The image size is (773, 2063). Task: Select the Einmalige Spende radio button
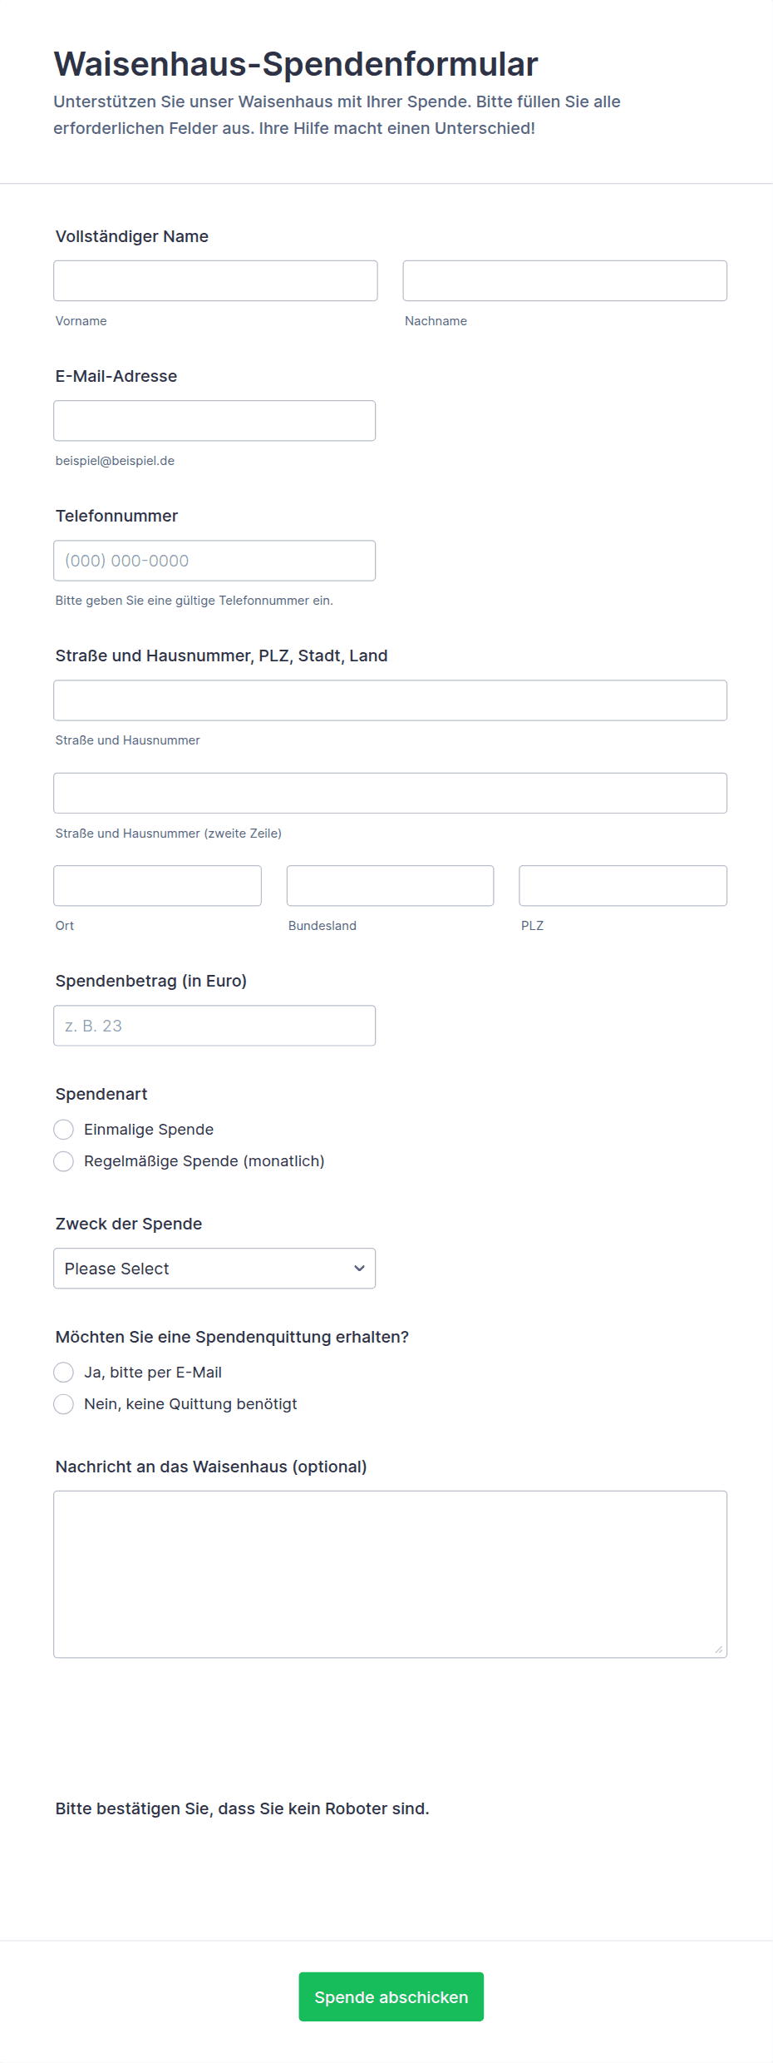pos(64,1130)
